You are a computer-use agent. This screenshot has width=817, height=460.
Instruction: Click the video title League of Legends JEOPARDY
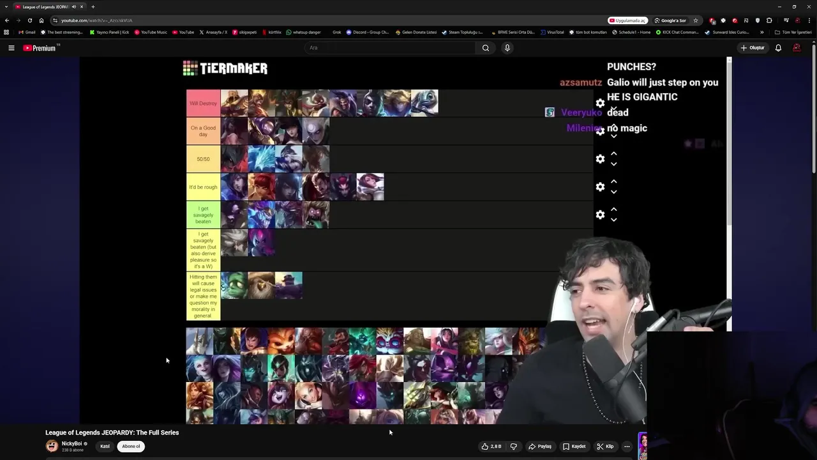coord(112,433)
